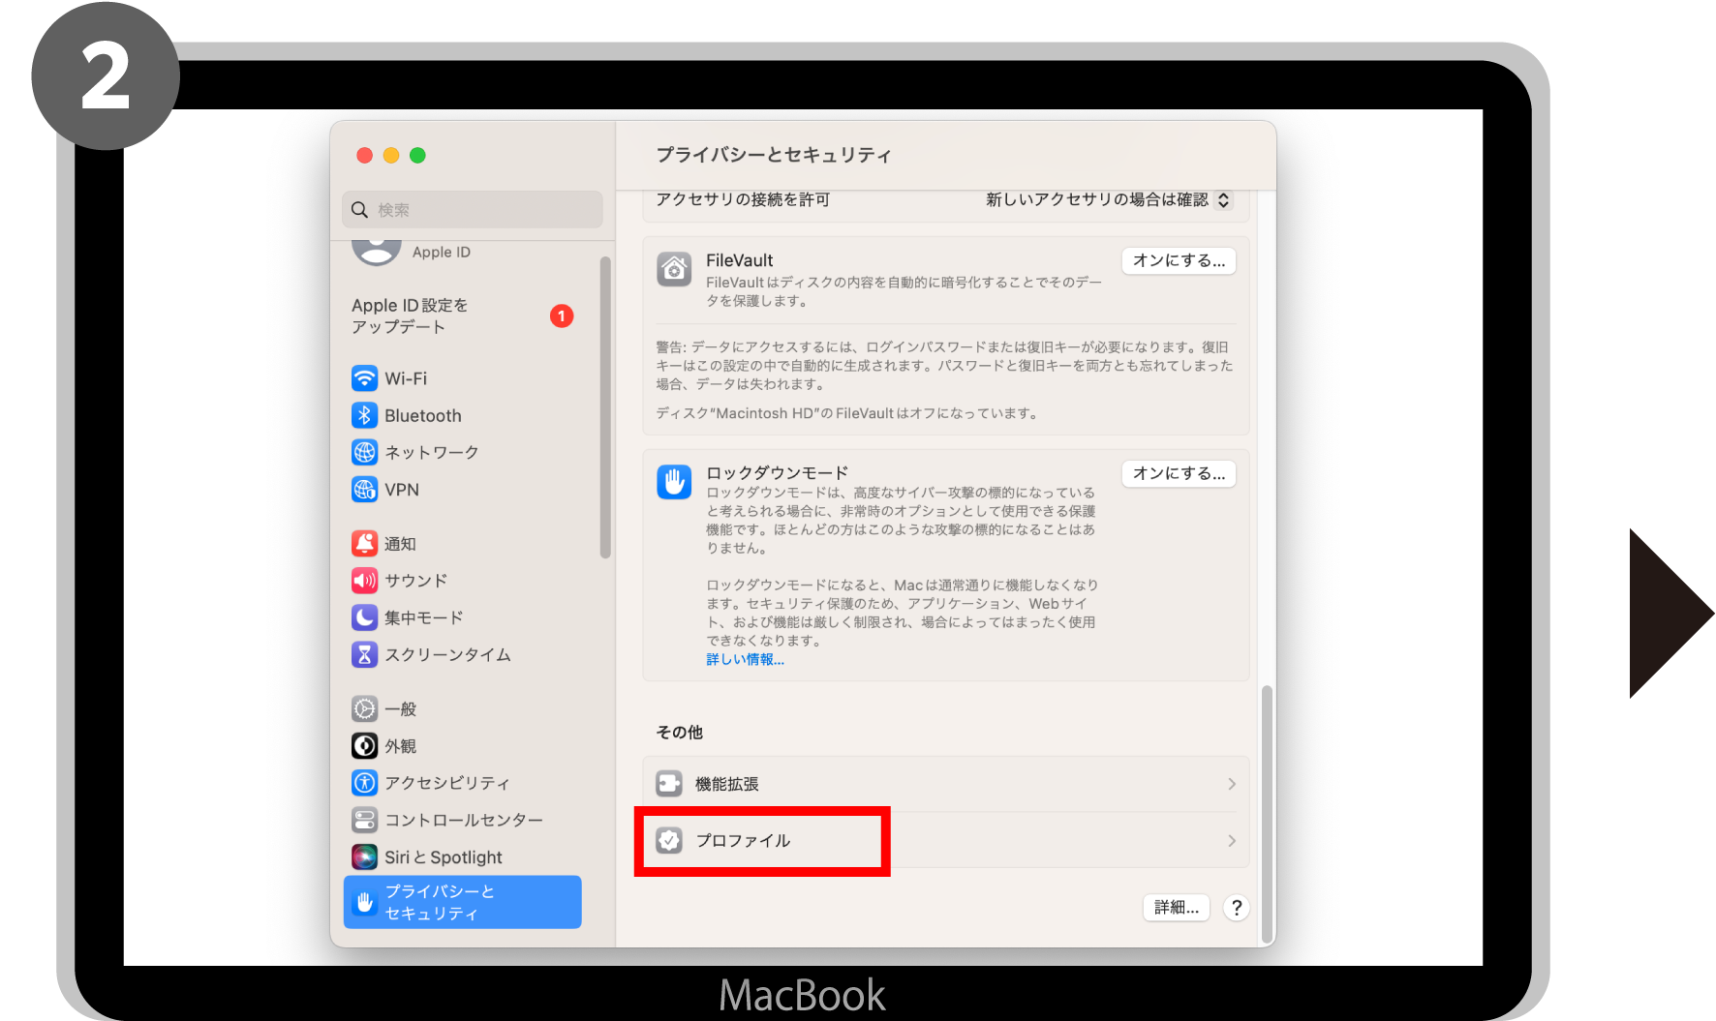Select ネットワーク in the sidebar
This screenshot has height=1021, width=1716.
tap(431, 453)
